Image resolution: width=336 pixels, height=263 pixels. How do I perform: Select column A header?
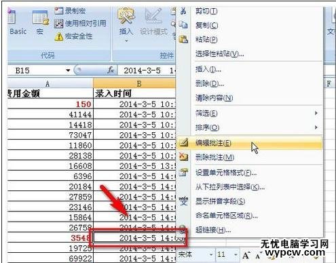point(50,83)
